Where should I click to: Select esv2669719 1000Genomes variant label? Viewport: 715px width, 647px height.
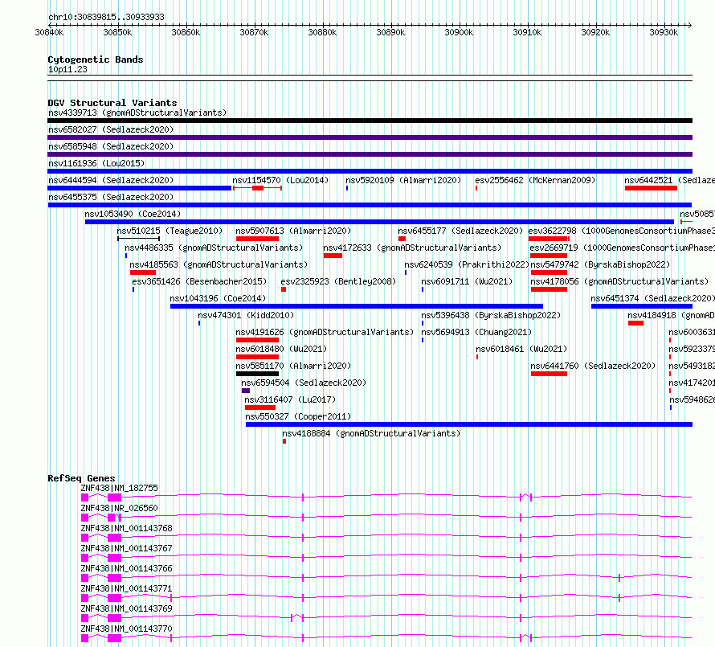coord(623,248)
